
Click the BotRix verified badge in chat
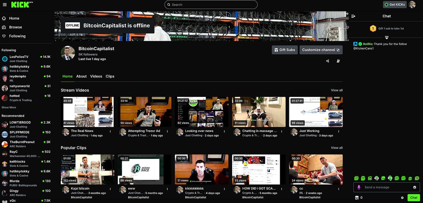[x=360, y=44]
